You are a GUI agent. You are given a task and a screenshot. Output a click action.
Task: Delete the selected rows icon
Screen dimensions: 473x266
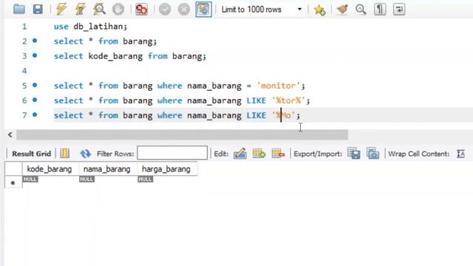278,154
